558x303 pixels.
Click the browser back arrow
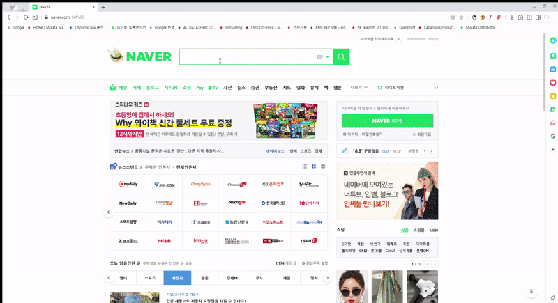tap(9, 17)
